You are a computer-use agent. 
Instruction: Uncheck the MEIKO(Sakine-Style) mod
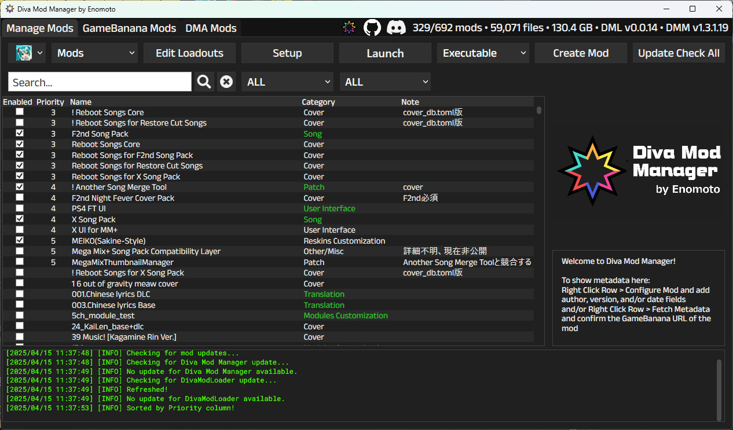tap(20, 240)
